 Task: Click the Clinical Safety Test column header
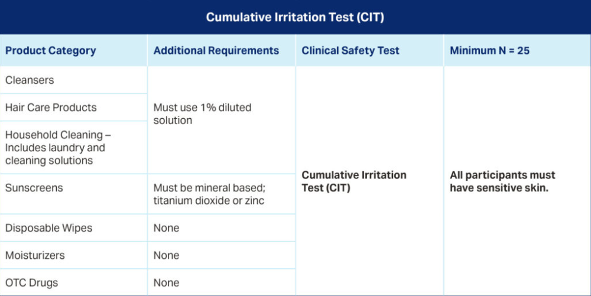point(350,50)
